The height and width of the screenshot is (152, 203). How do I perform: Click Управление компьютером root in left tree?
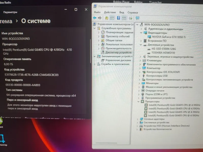(x=115, y=24)
